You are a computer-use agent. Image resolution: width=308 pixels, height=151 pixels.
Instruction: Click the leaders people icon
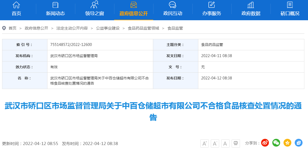[x=95, y=5]
